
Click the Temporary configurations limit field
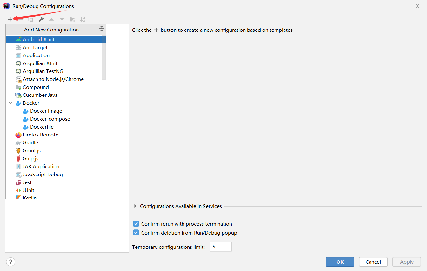point(221,247)
